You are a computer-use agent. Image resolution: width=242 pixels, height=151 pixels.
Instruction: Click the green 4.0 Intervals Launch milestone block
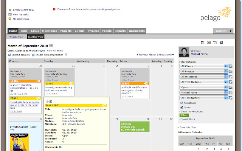tap(134, 126)
